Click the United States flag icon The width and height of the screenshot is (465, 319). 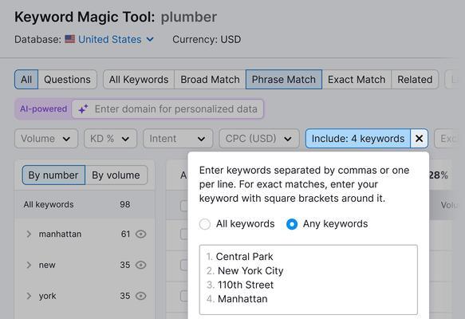coord(70,39)
